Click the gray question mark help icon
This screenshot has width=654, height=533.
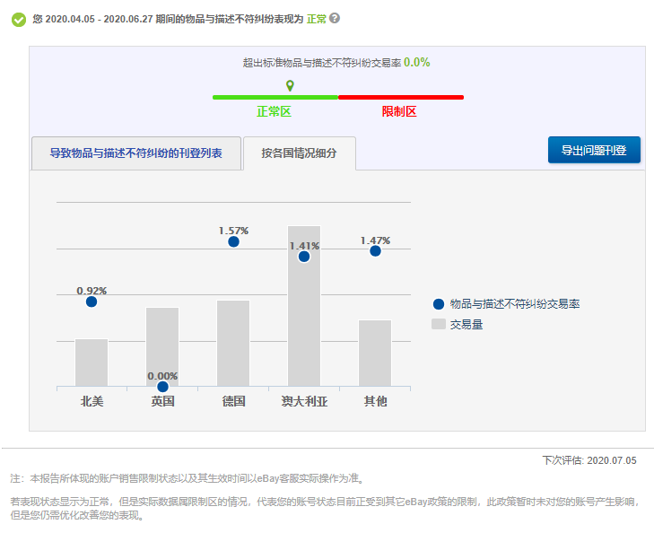(335, 18)
